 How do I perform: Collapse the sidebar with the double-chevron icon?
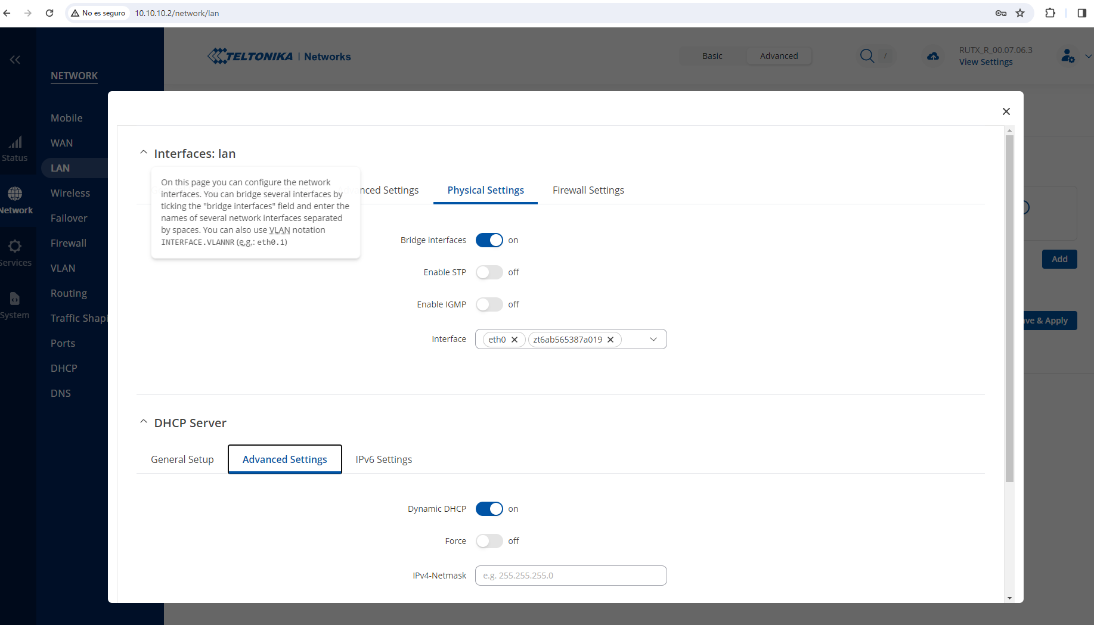[x=15, y=60]
